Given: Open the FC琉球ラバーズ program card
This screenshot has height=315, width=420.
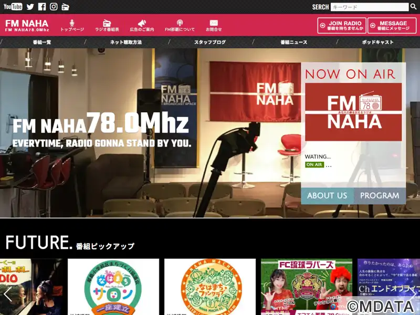Looking at the screenshot, I should (x=307, y=287).
